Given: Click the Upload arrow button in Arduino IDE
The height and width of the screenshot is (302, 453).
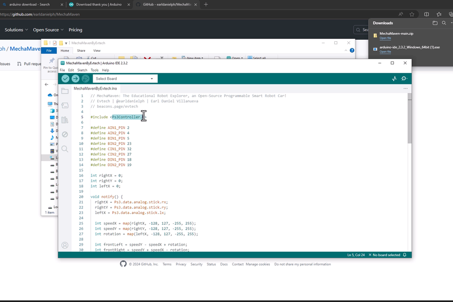Looking at the screenshot, I should (x=75, y=79).
